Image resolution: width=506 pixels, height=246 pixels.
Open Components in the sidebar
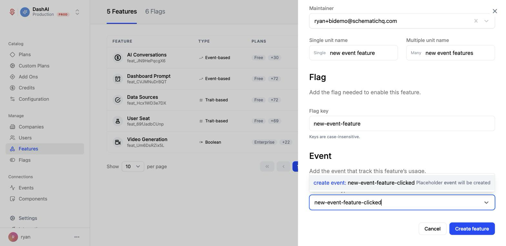[x=33, y=199]
